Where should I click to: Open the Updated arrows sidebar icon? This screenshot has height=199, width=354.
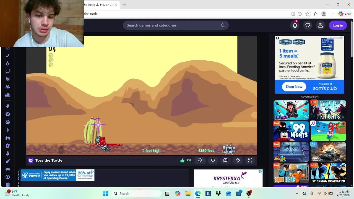tap(8, 71)
